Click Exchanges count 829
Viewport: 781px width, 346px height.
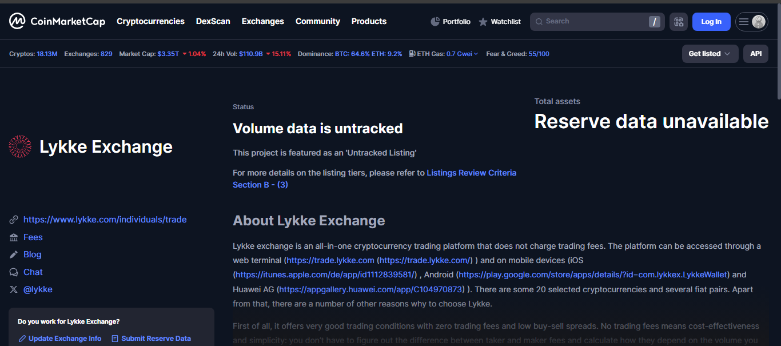coord(106,54)
